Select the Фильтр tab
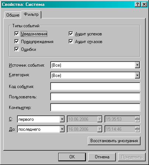Image resolution: width=149 pixels, height=165 pixels. point(31,14)
